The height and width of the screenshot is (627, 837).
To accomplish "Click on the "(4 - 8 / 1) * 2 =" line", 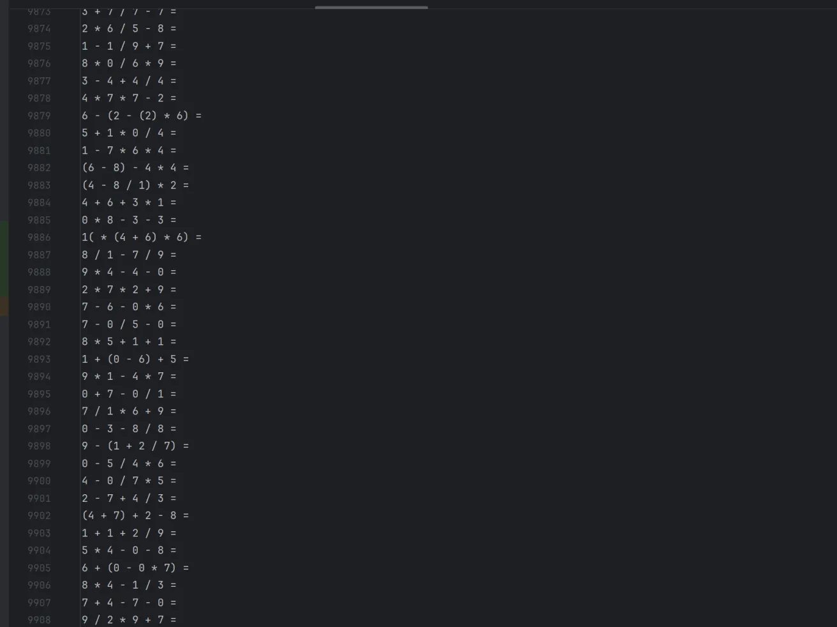I will pos(135,185).
